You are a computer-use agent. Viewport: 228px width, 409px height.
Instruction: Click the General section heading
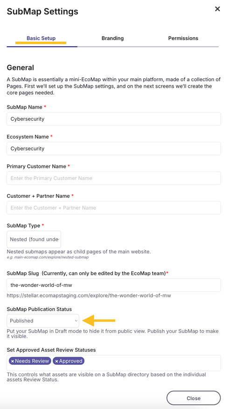click(21, 68)
